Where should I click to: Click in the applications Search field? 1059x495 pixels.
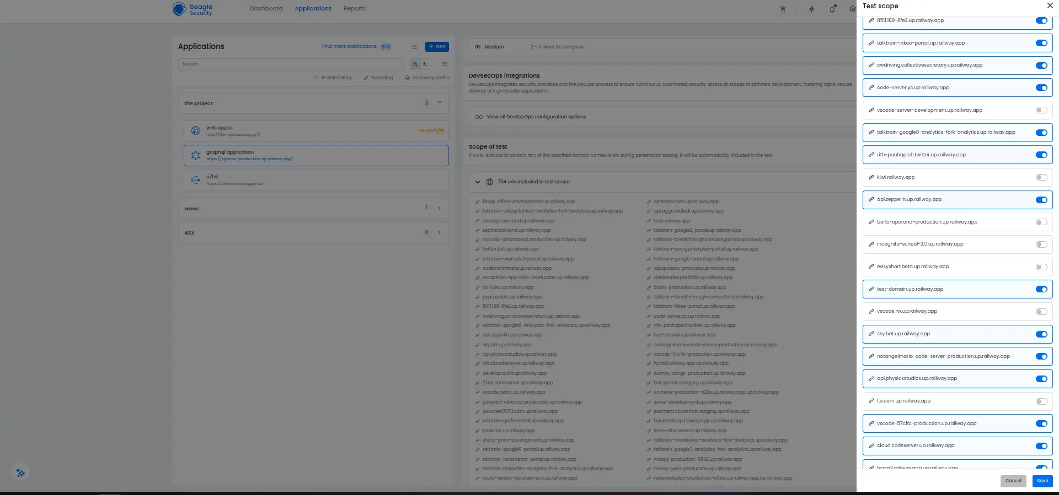point(291,64)
